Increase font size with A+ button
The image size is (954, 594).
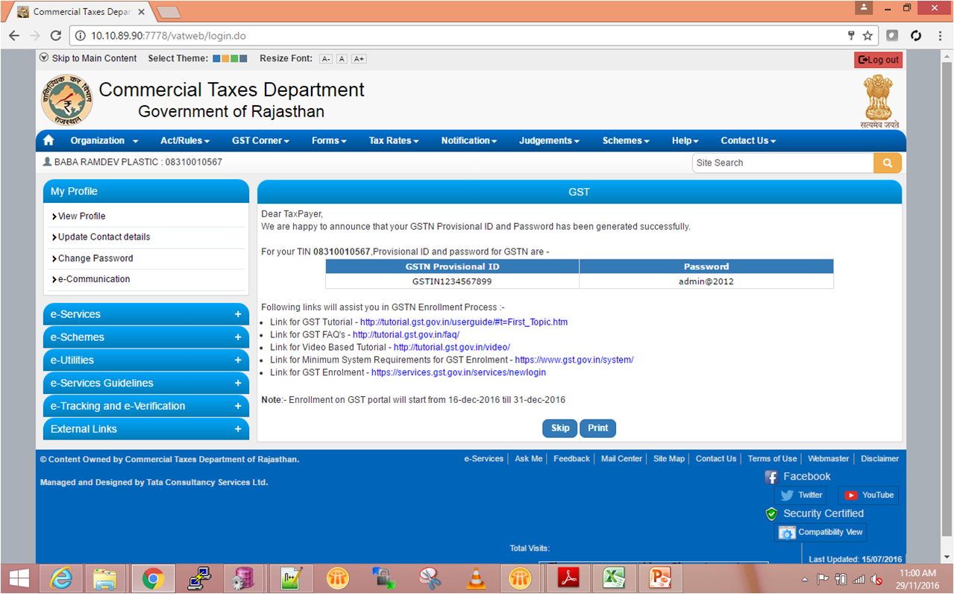pyautogui.click(x=359, y=59)
